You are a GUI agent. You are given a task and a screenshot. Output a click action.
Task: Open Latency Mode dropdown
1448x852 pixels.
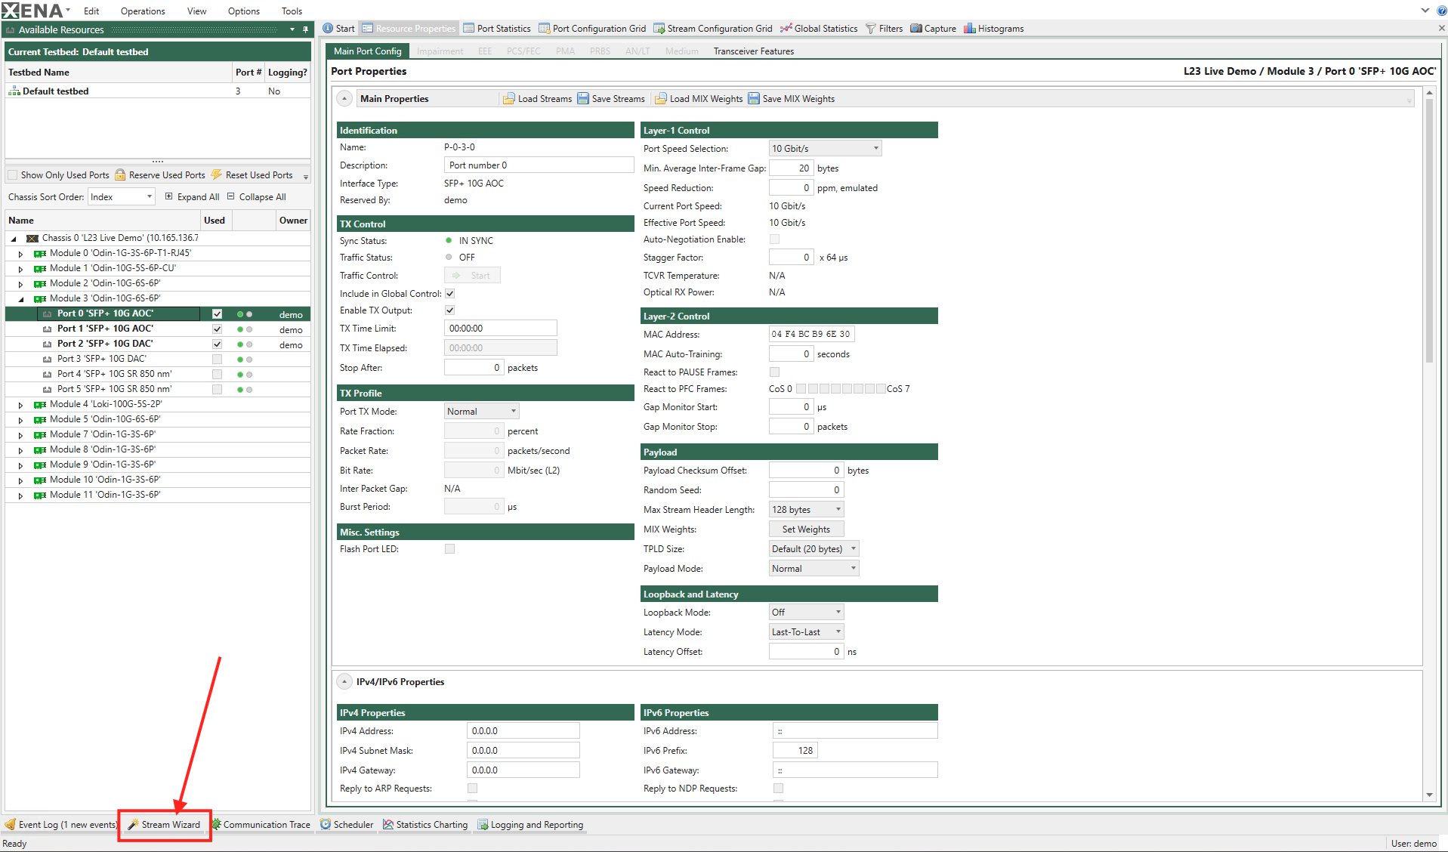click(x=806, y=632)
